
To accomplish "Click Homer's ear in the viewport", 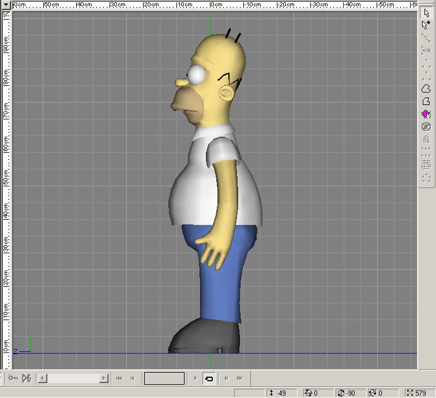I will [x=226, y=93].
